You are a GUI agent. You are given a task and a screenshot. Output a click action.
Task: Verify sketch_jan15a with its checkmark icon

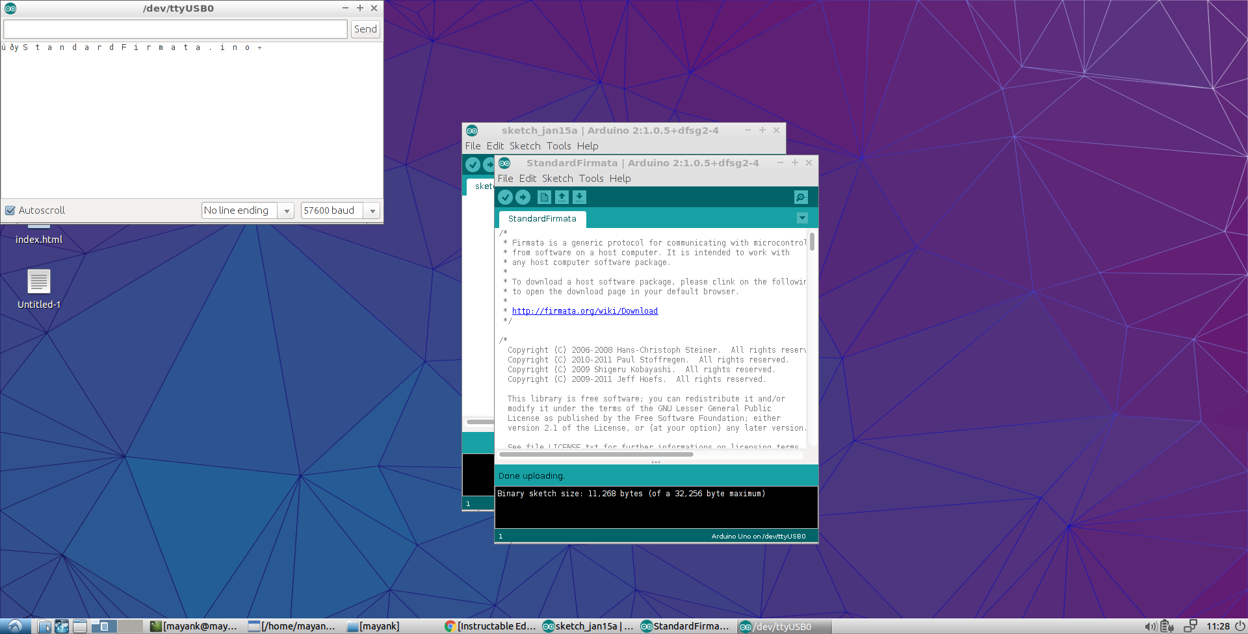[473, 164]
